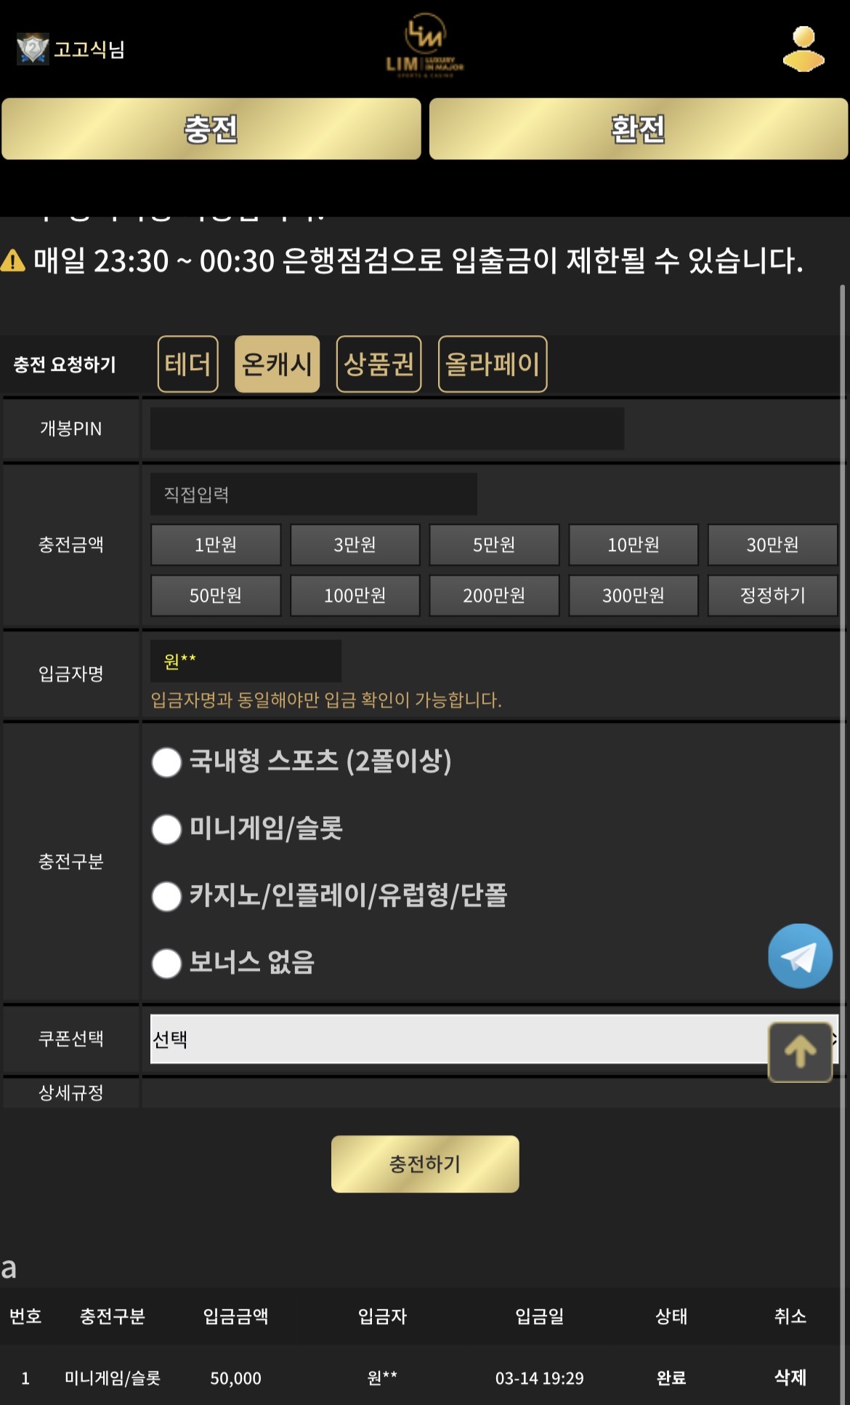Click 정정하기 to reset the amount
Screen dimensions: 850x1405
(772, 596)
